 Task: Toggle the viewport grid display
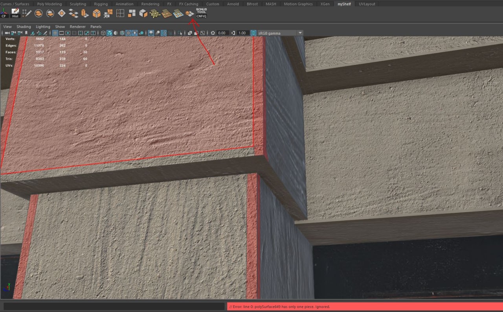55,33
